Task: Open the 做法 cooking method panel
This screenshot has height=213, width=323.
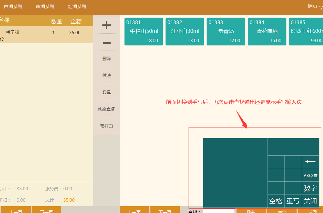Action: coord(106,75)
